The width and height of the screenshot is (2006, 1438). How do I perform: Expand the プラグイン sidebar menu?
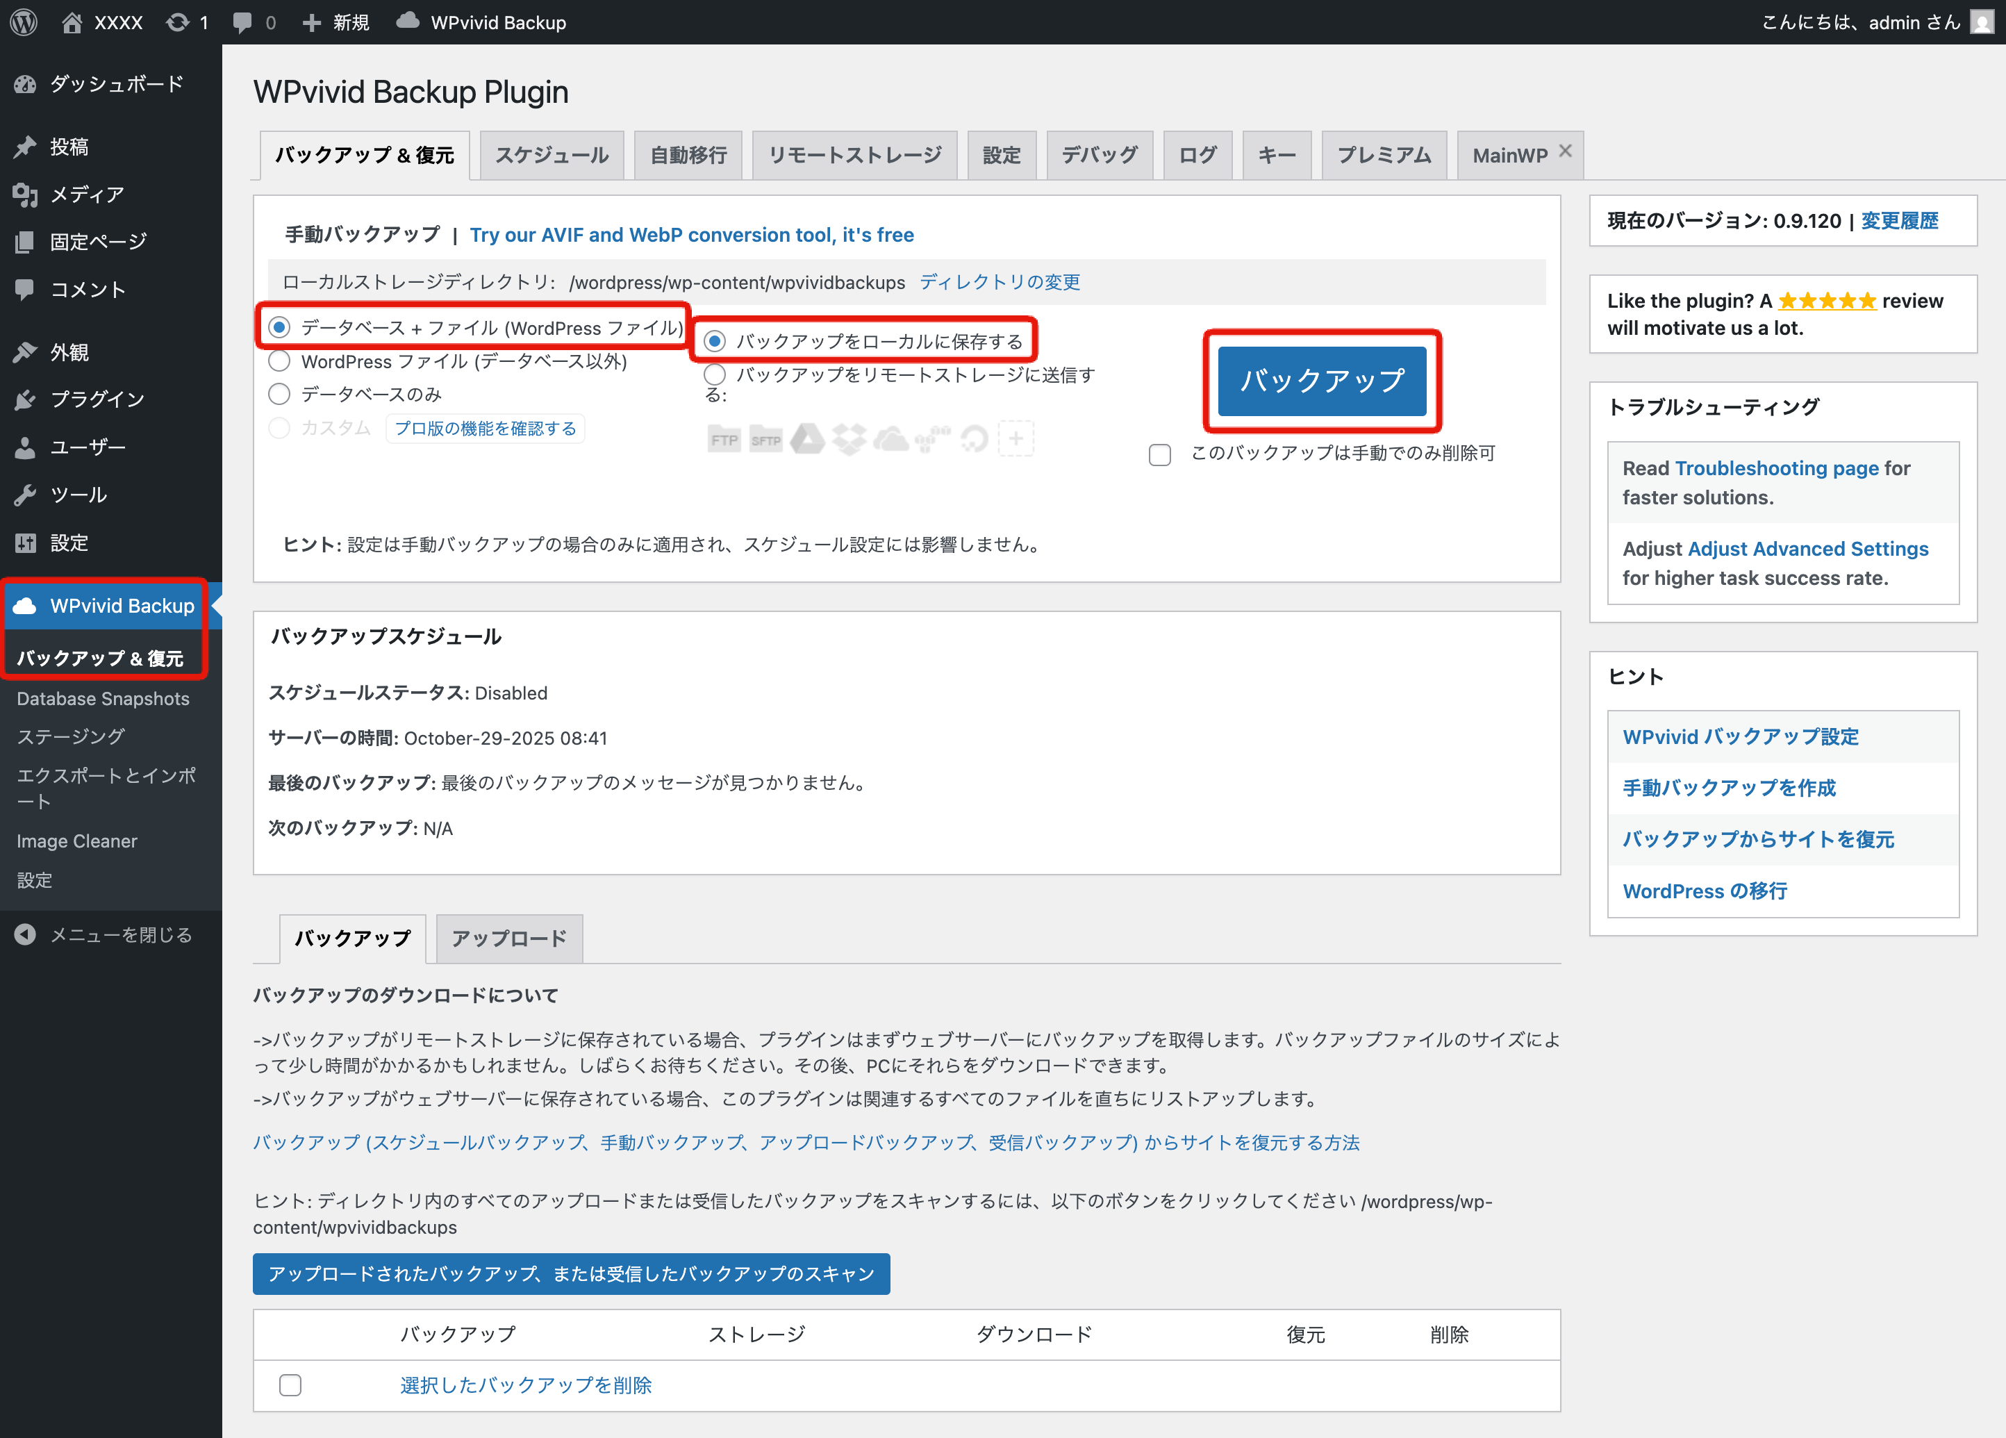point(97,399)
